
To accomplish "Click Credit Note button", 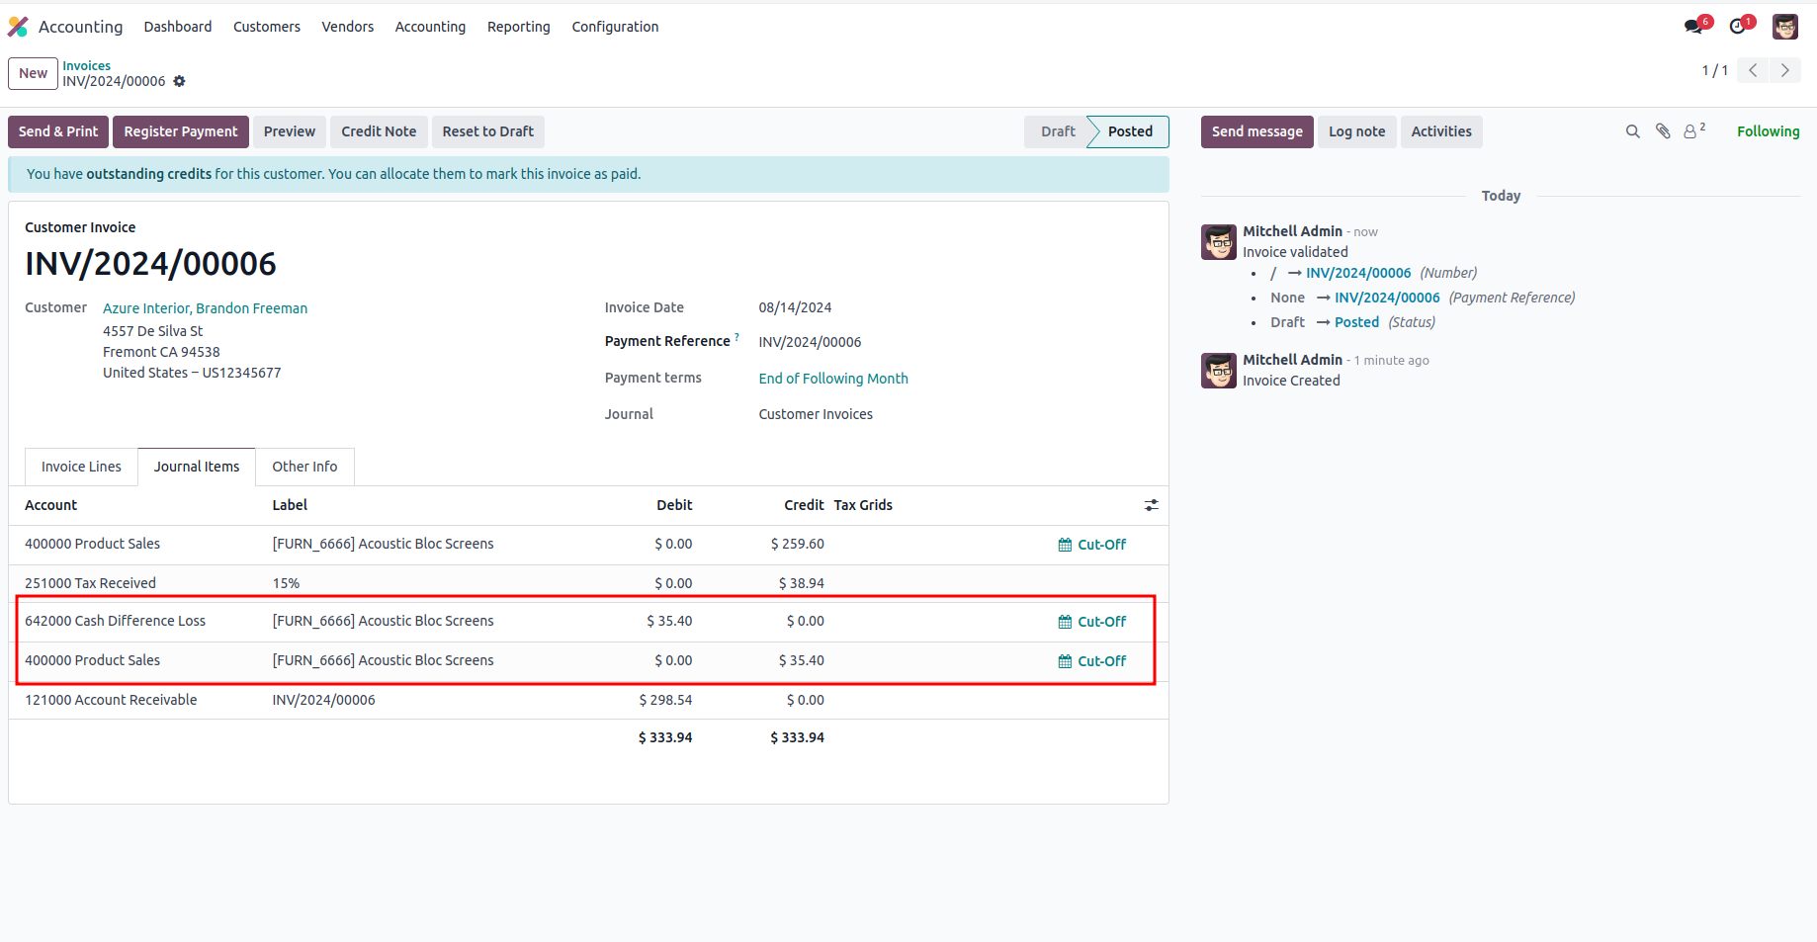I will click(379, 131).
